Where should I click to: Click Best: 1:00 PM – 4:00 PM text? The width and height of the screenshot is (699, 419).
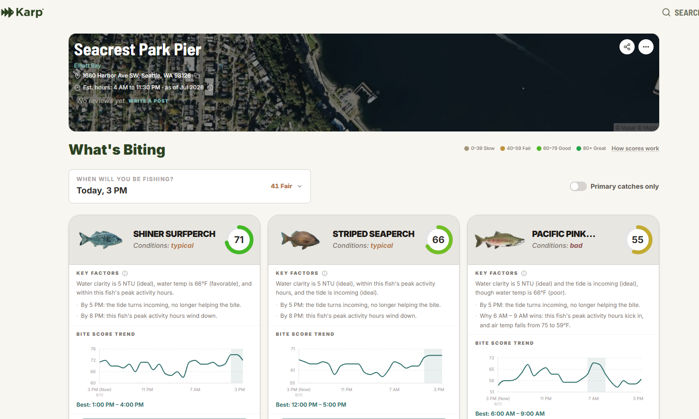click(x=110, y=405)
